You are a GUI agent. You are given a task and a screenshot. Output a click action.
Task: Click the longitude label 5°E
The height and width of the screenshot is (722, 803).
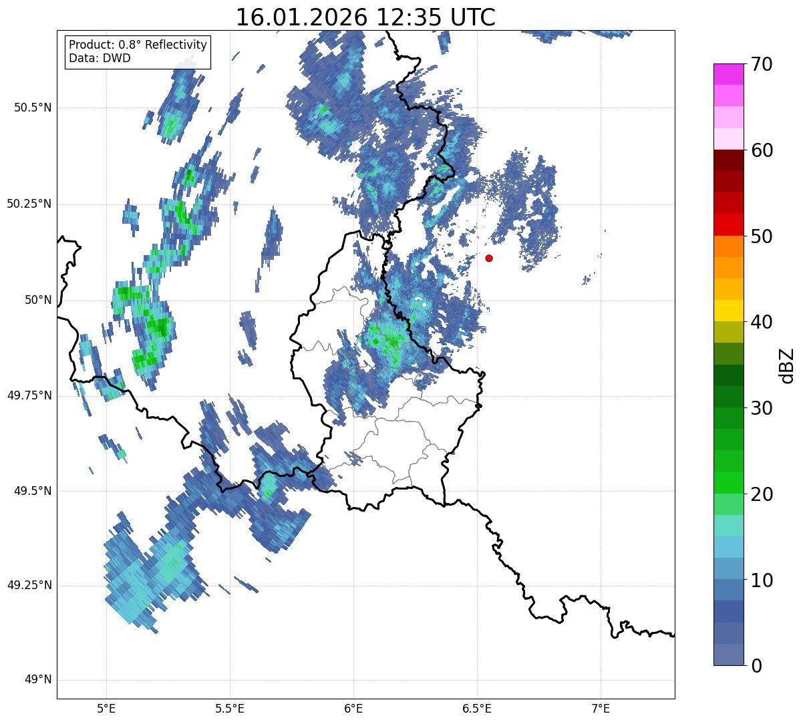[106, 708]
